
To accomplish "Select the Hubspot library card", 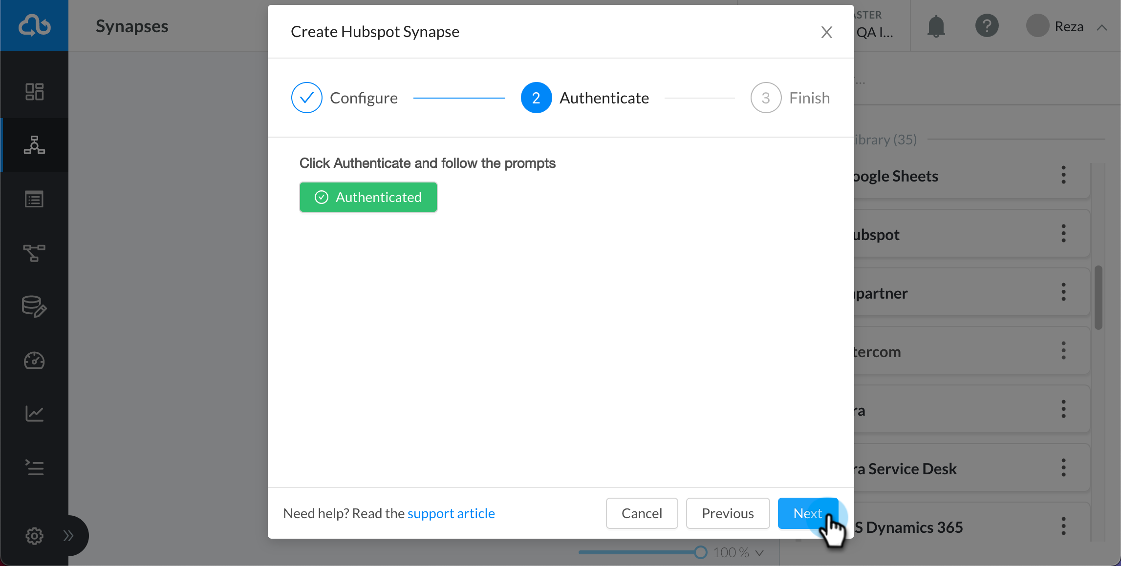I will pos(971,234).
